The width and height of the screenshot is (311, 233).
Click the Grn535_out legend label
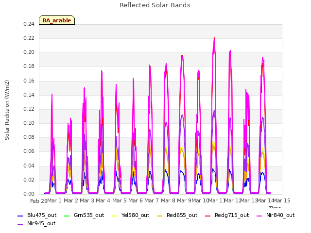coord(89,215)
